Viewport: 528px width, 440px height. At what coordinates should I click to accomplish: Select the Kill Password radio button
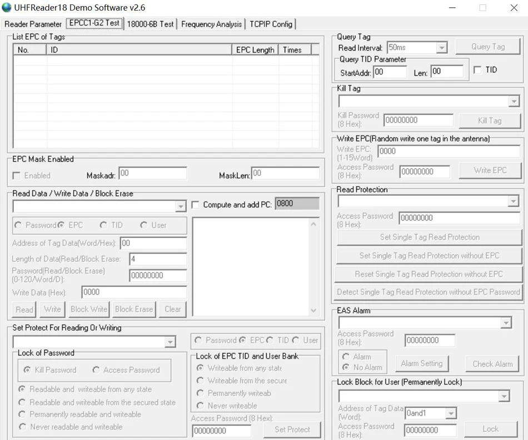click(27, 370)
